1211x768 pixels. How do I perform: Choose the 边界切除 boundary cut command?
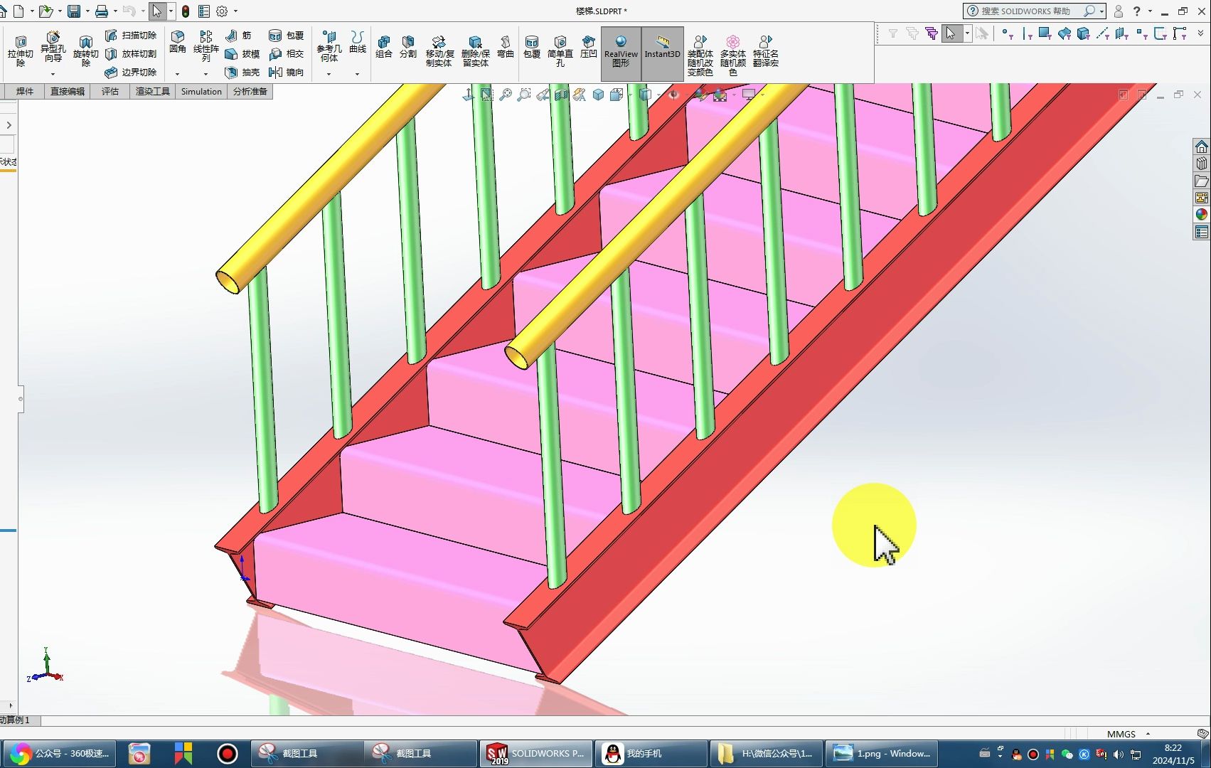coord(131,73)
